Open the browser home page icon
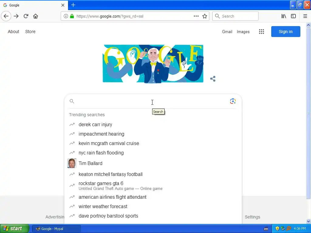The width and height of the screenshot is (311, 233). click(x=36, y=16)
